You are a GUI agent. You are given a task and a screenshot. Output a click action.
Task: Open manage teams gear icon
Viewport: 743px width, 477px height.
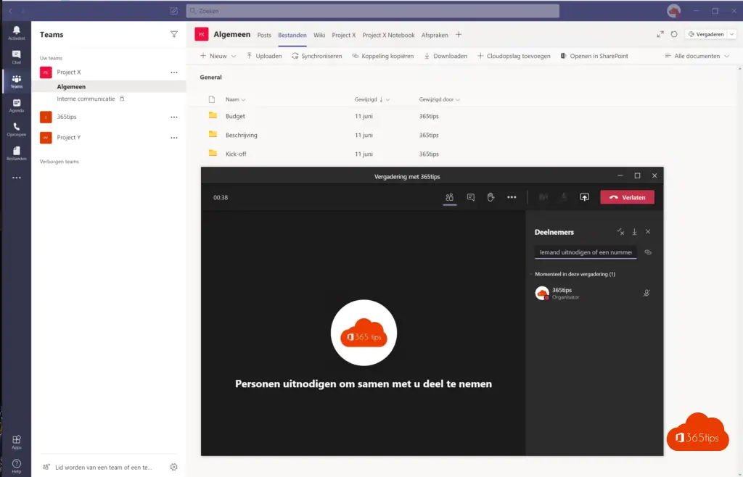[x=173, y=467]
